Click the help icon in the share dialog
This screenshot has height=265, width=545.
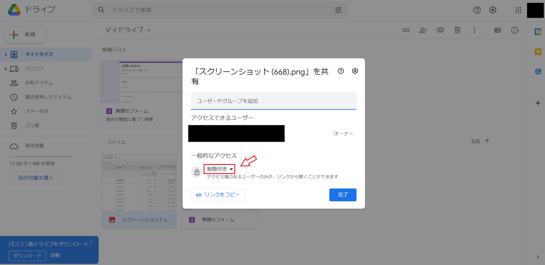tap(341, 71)
